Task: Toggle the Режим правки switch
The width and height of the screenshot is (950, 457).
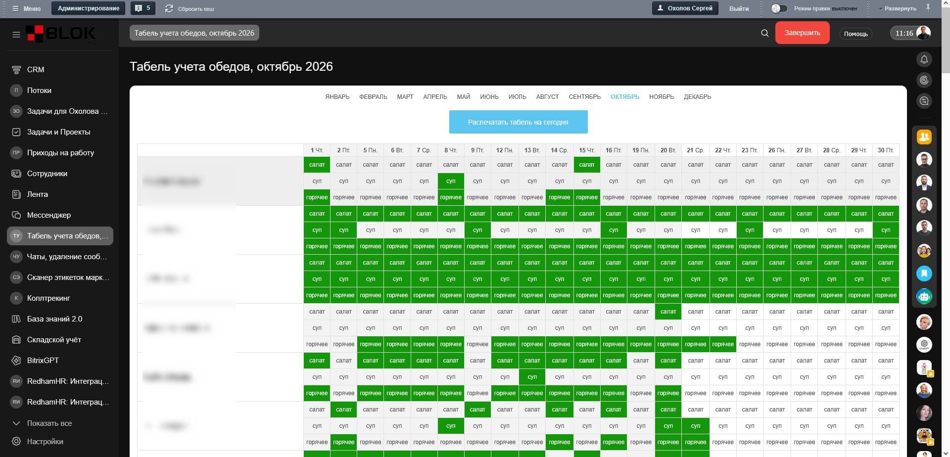Action: click(779, 8)
